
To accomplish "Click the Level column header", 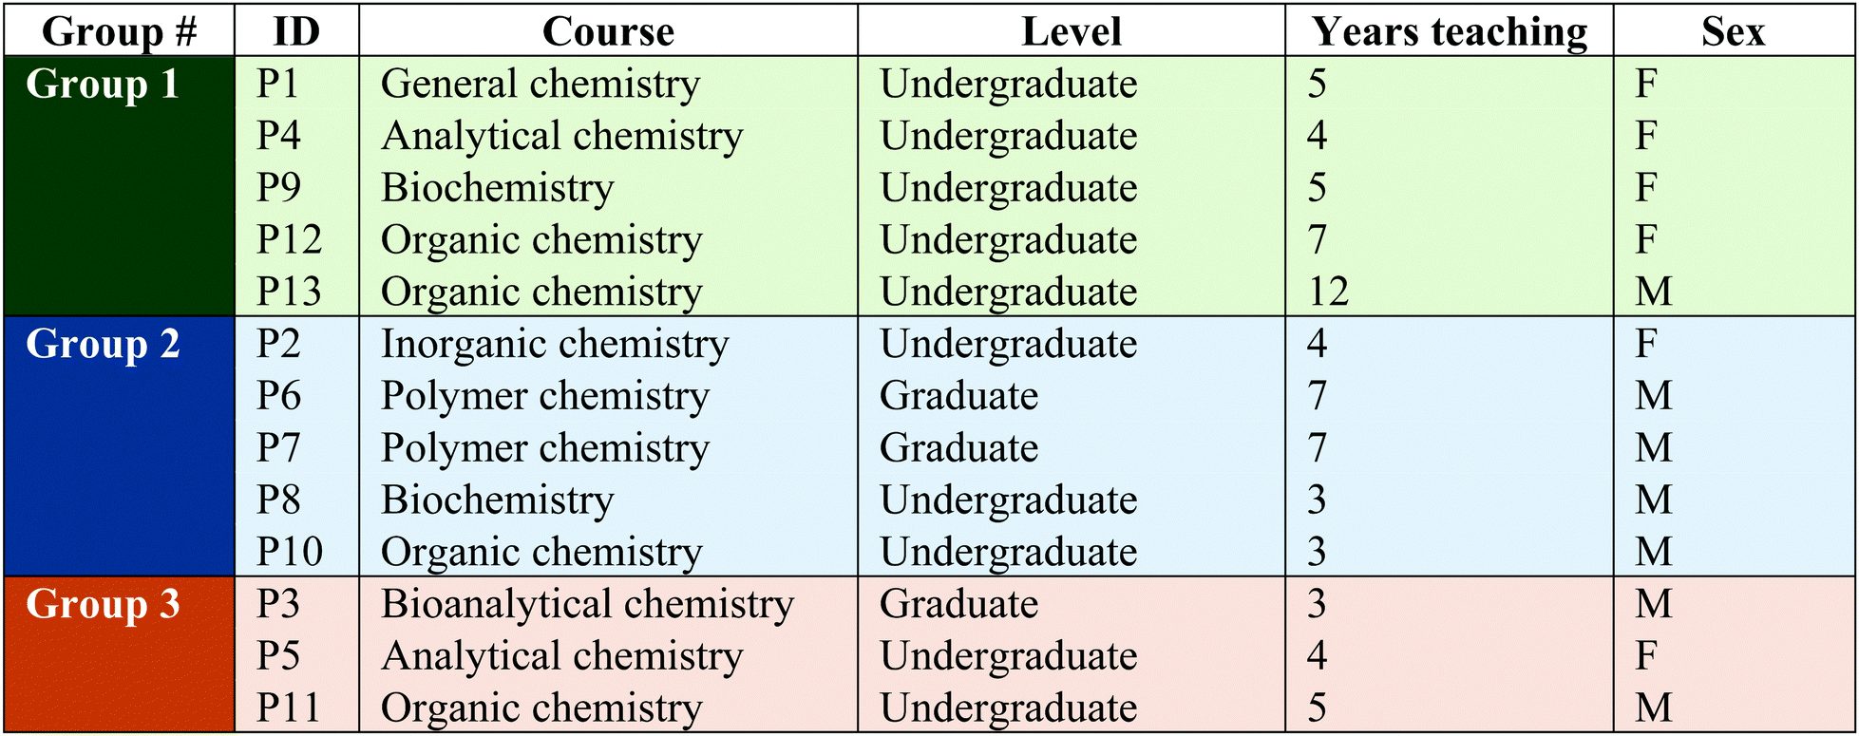I will (1072, 30).
